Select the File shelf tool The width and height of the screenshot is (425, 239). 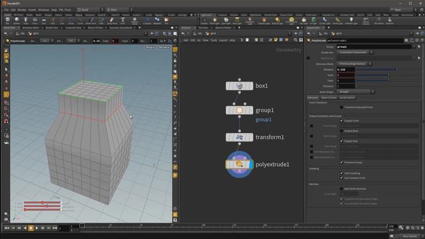pos(167,21)
